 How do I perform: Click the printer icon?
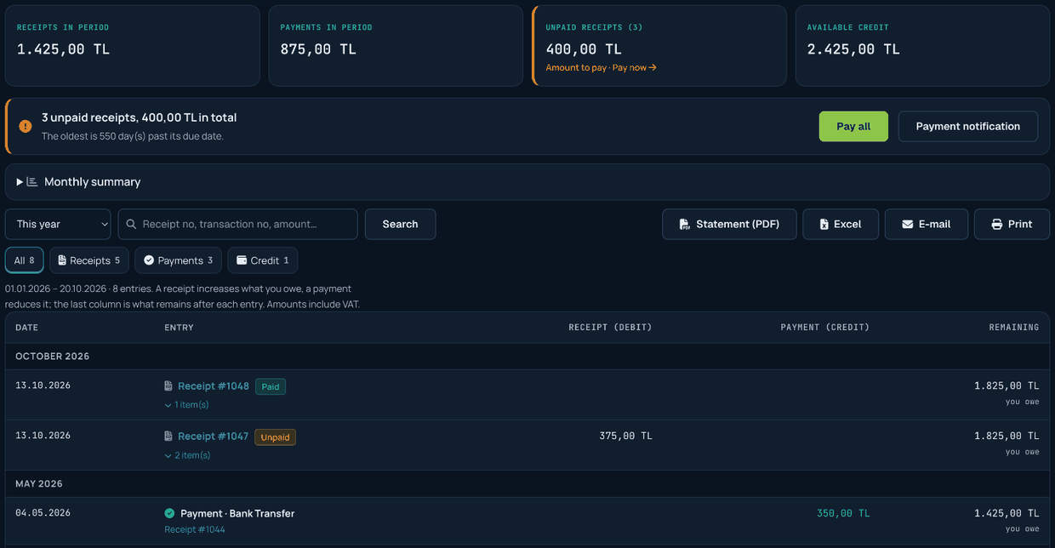coord(996,224)
